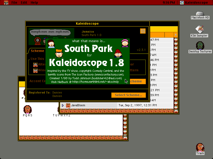Click the home.earthlink.net/~akocindy URL
The width and height of the screenshot is (213, 159).
pos(96,82)
